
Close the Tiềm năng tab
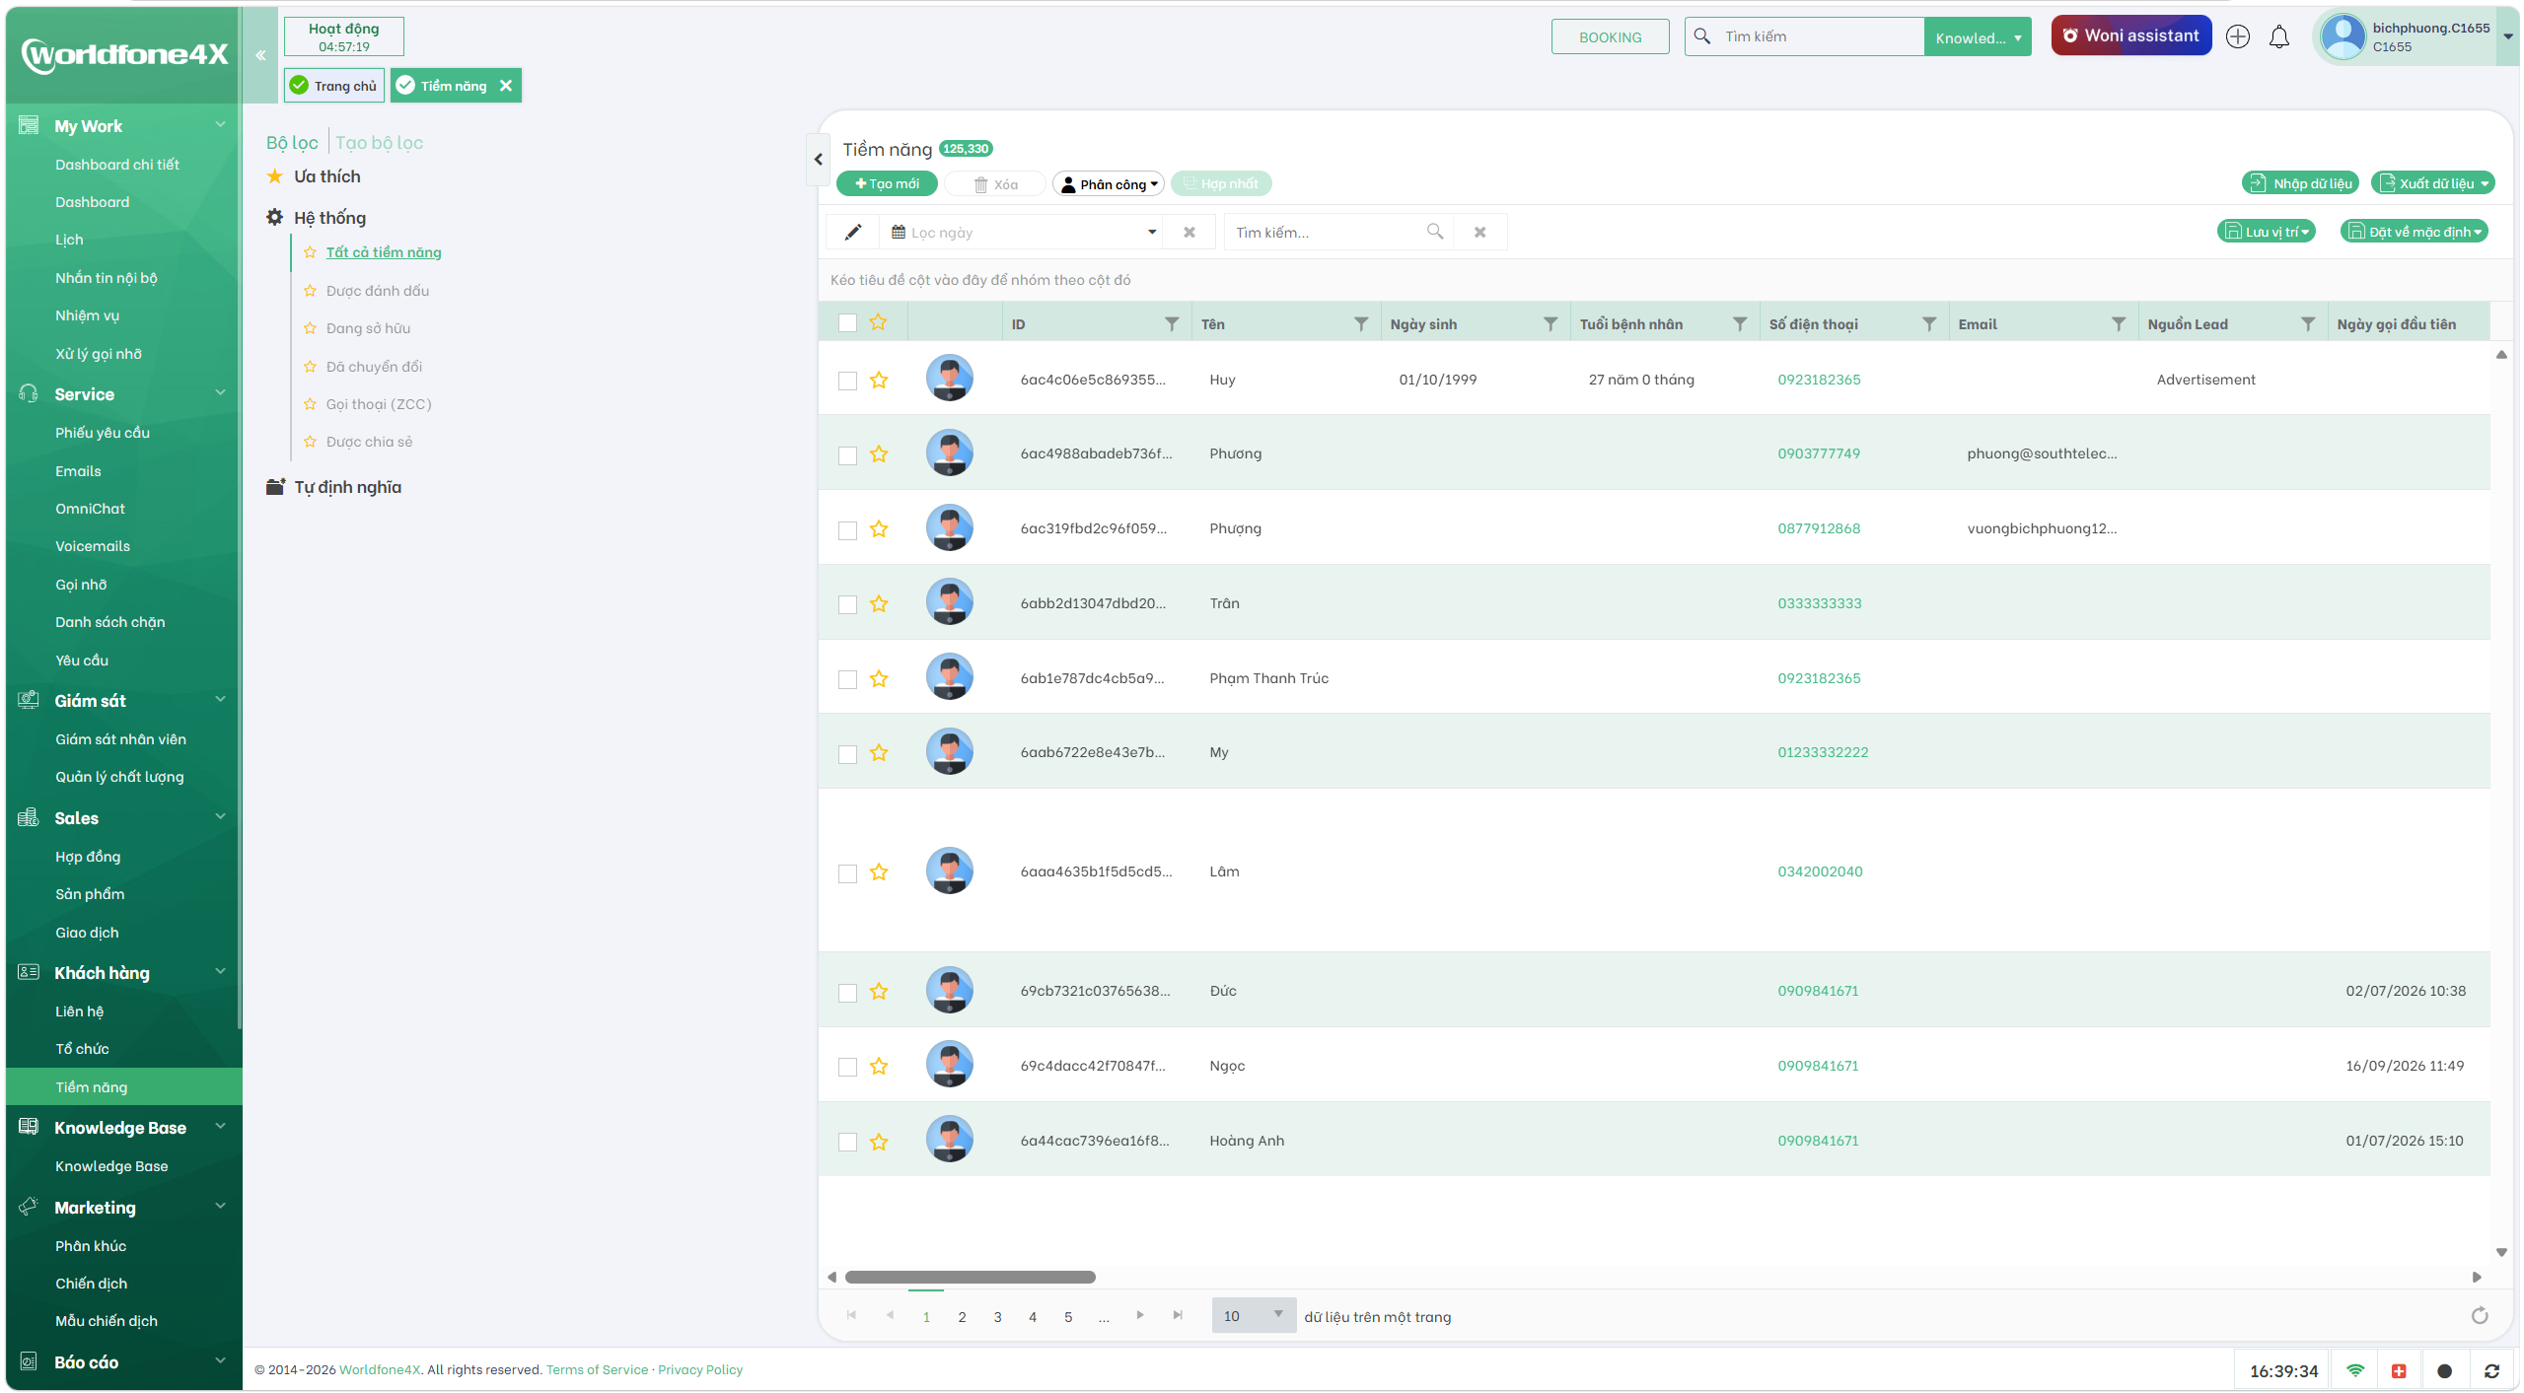pyautogui.click(x=505, y=86)
